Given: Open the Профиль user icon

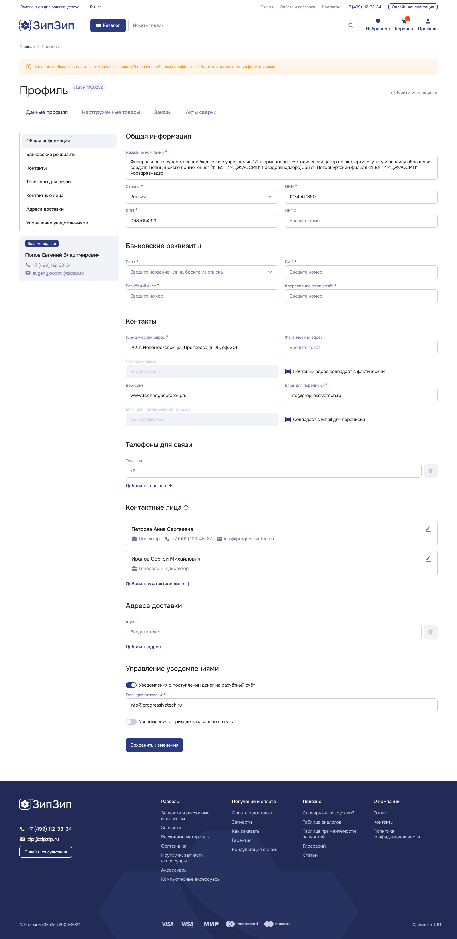Looking at the screenshot, I should [428, 21].
